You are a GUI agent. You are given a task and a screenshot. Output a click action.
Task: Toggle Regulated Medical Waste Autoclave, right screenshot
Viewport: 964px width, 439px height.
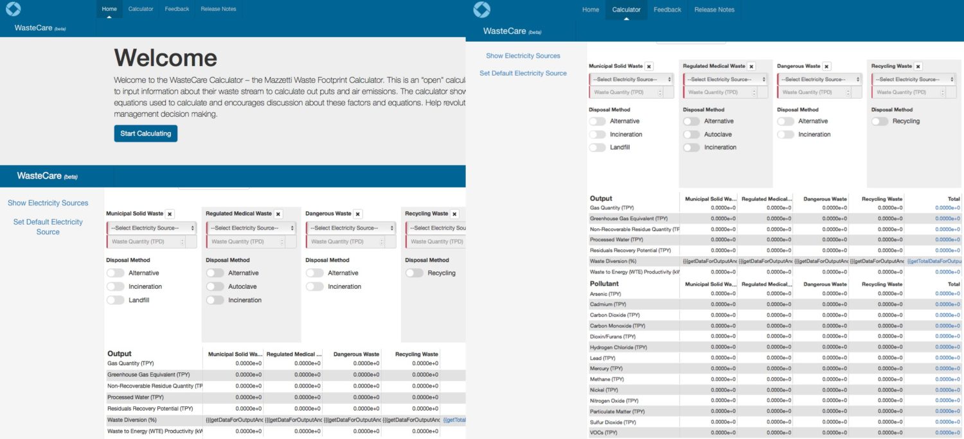[x=691, y=134]
